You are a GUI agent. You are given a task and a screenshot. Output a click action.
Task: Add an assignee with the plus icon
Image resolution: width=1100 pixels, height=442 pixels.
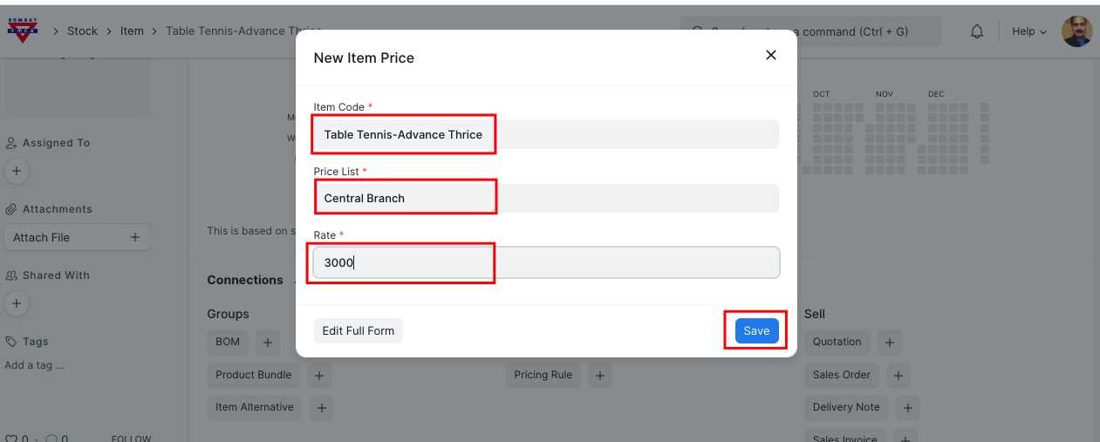[x=17, y=171]
